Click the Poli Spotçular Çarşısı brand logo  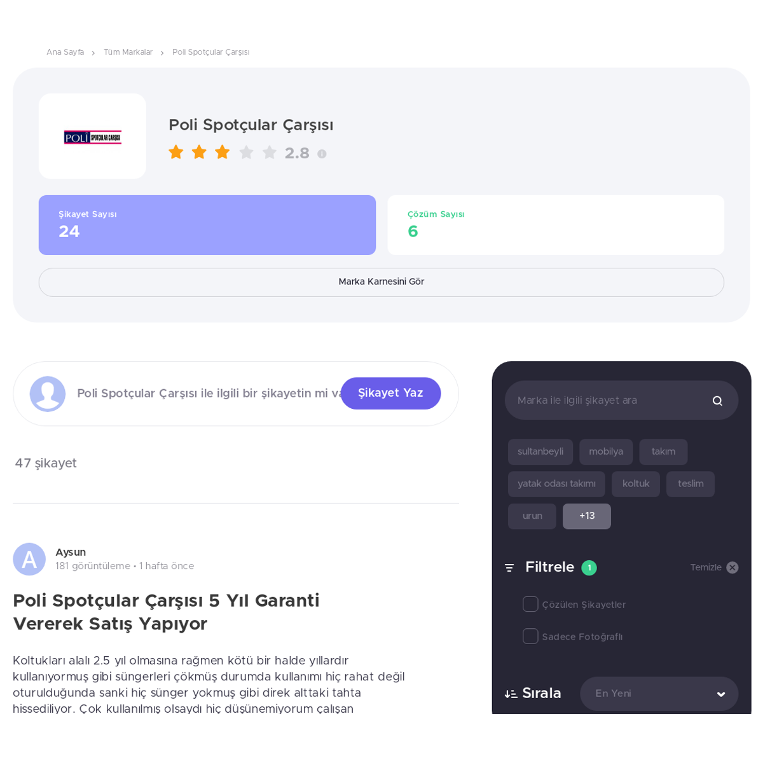(x=92, y=137)
